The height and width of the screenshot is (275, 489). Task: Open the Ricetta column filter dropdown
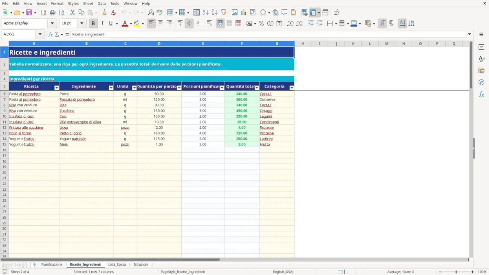tap(57, 88)
